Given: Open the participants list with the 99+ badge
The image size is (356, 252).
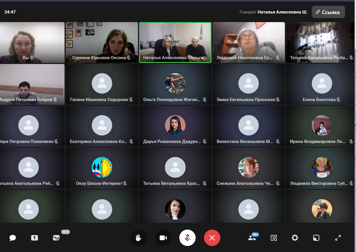Looking at the screenshot, I should click(x=252, y=238).
